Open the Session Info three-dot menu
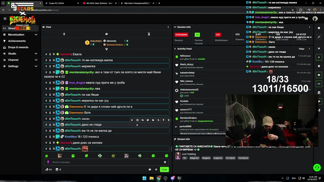 point(309,27)
